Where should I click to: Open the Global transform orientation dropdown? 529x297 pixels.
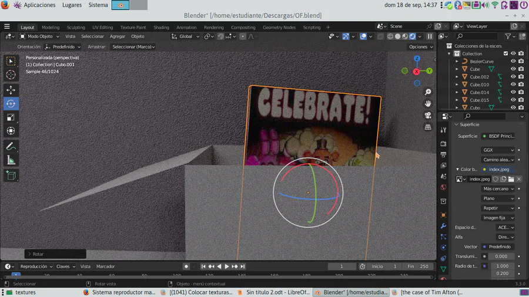[185, 36]
